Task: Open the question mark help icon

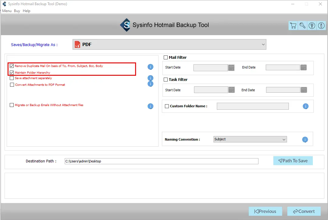Action: tap(312, 25)
